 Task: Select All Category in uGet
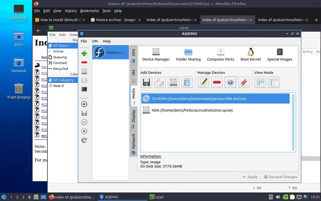[63, 80]
